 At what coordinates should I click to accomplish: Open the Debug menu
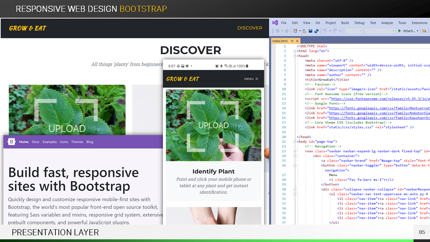(359, 23)
